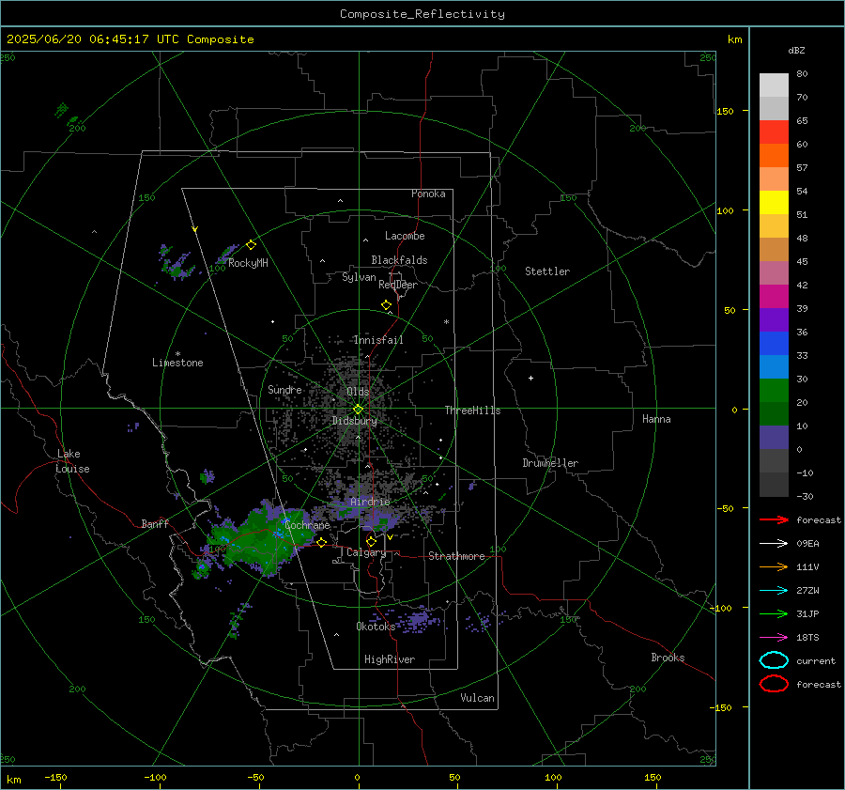Click the Composite_Reflectivity title
This screenshot has width=845, height=790.
[x=422, y=14]
